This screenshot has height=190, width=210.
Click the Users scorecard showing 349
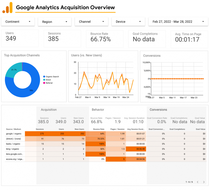pos(20,39)
